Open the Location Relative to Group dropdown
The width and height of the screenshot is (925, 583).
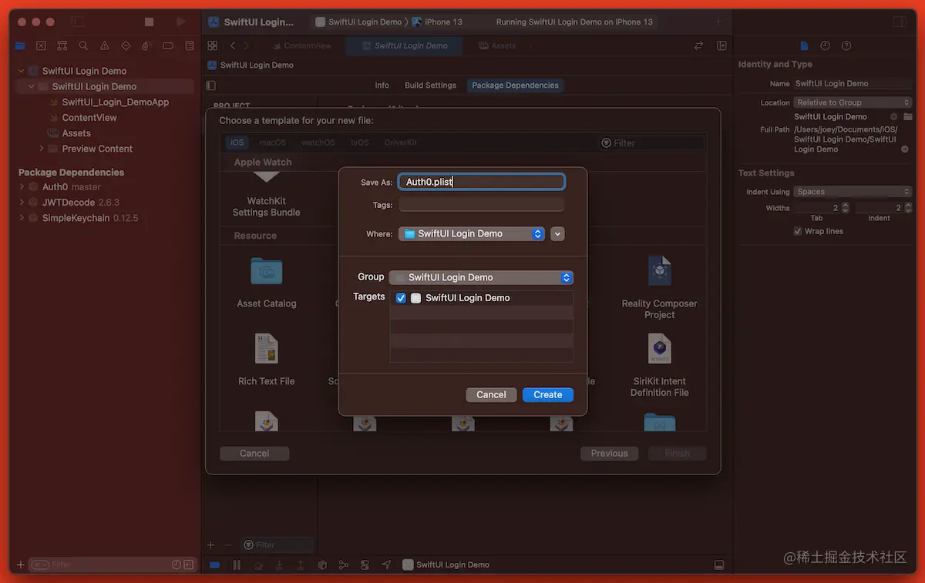853,102
